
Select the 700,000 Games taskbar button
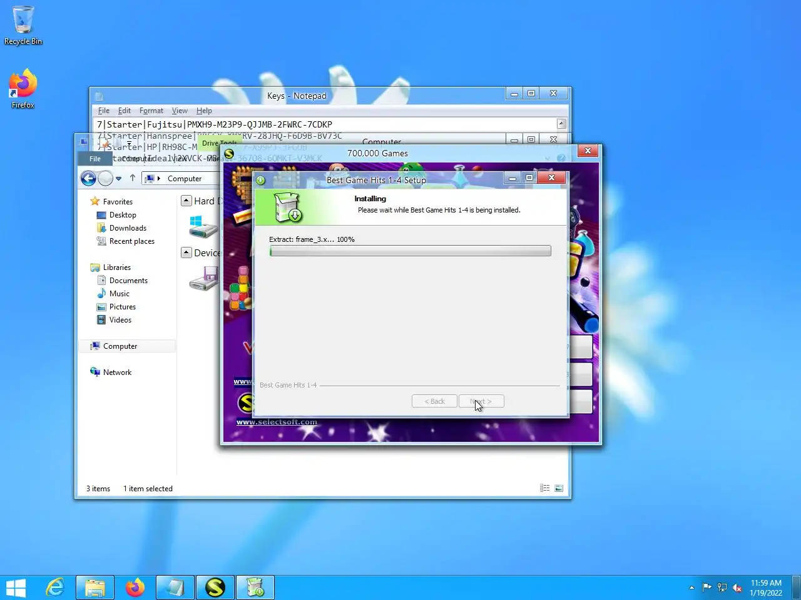point(215,587)
